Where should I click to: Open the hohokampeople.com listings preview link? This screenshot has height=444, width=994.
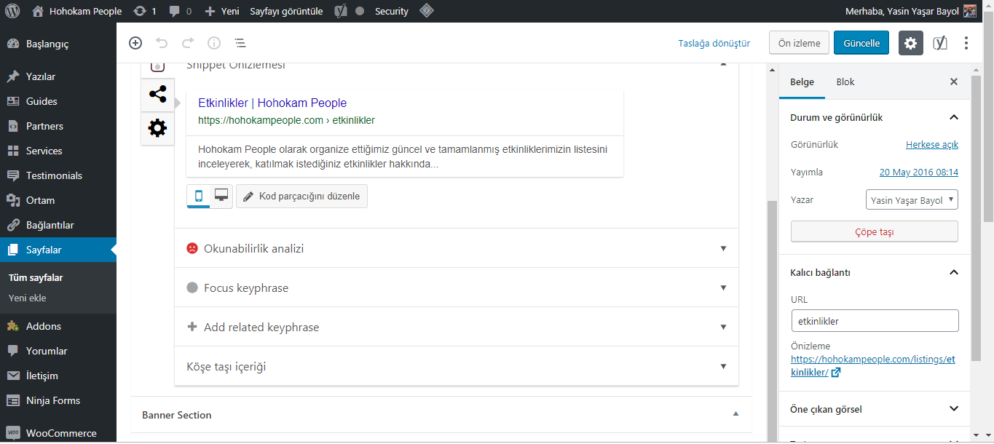[x=872, y=365]
